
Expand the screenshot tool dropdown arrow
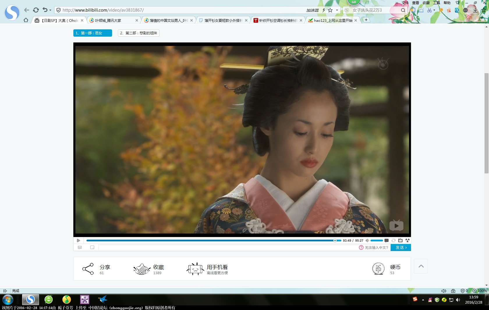(x=434, y=10)
